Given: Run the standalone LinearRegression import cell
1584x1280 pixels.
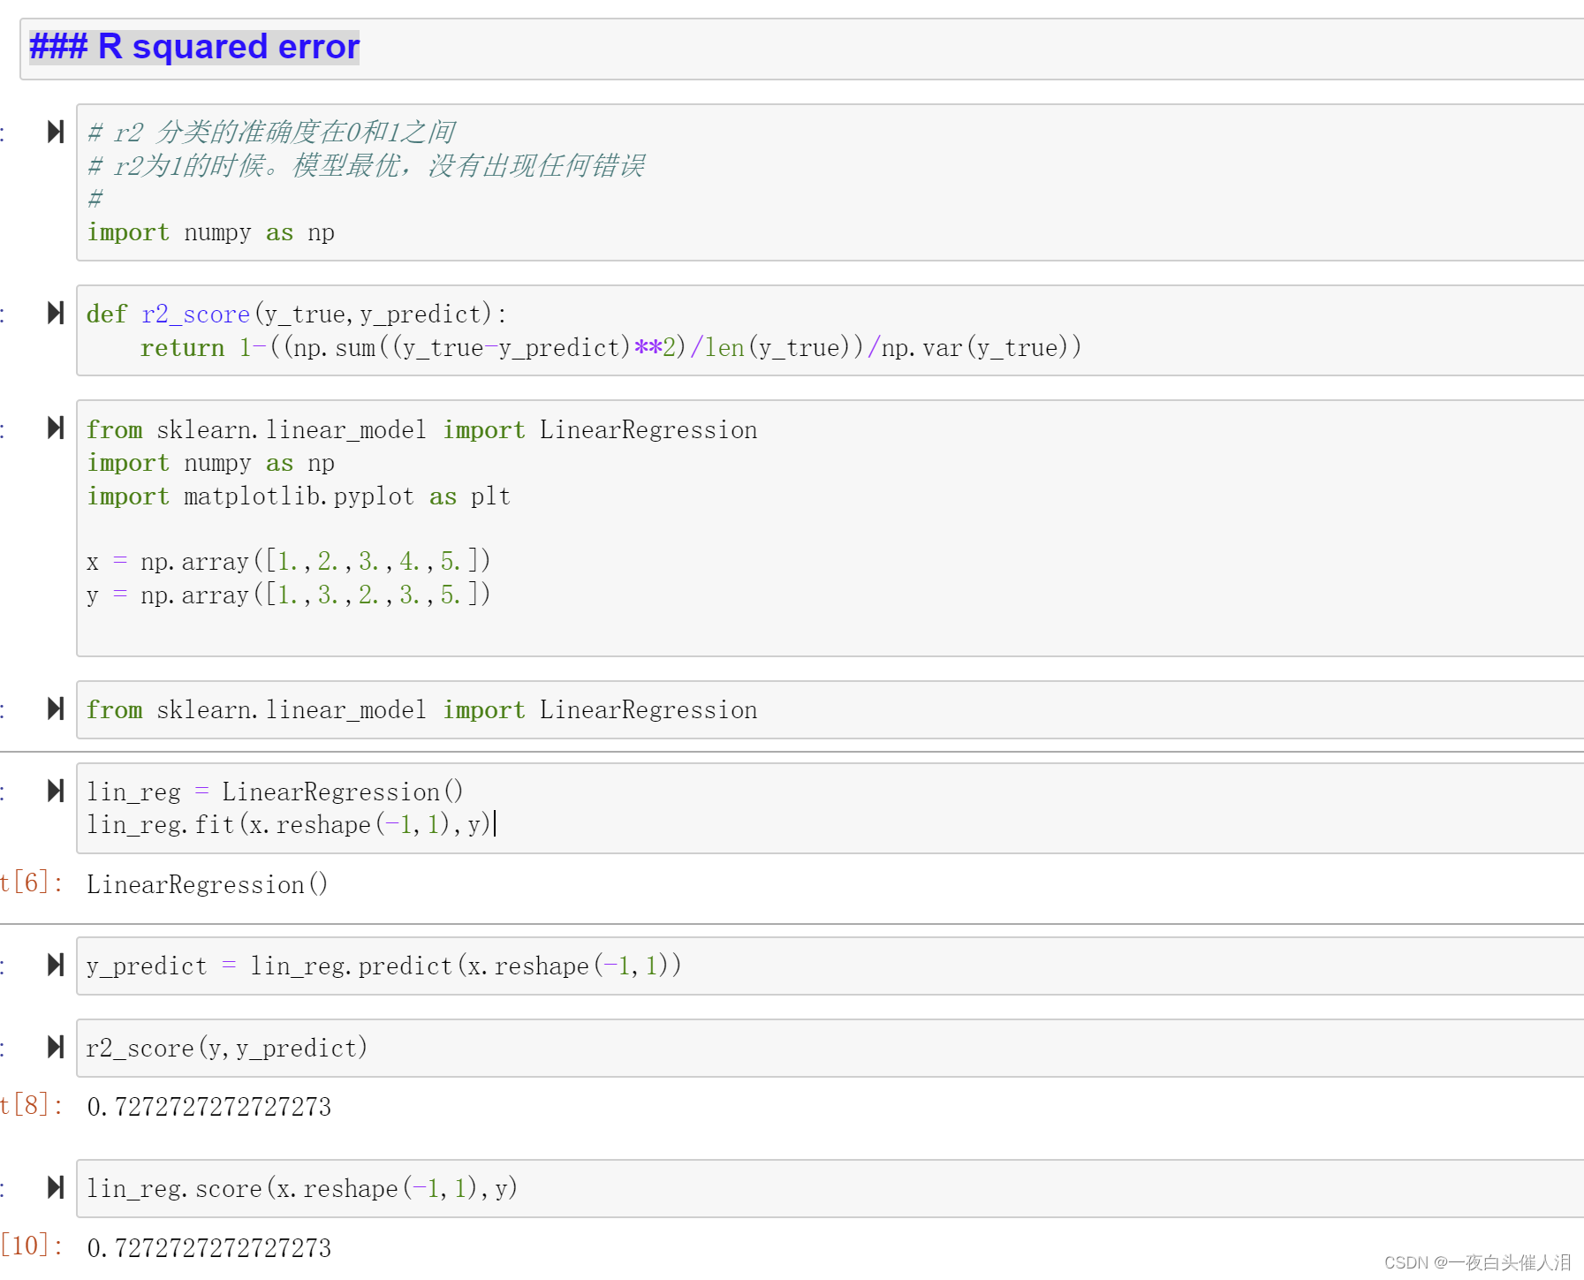Looking at the screenshot, I should tap(56, 708).
